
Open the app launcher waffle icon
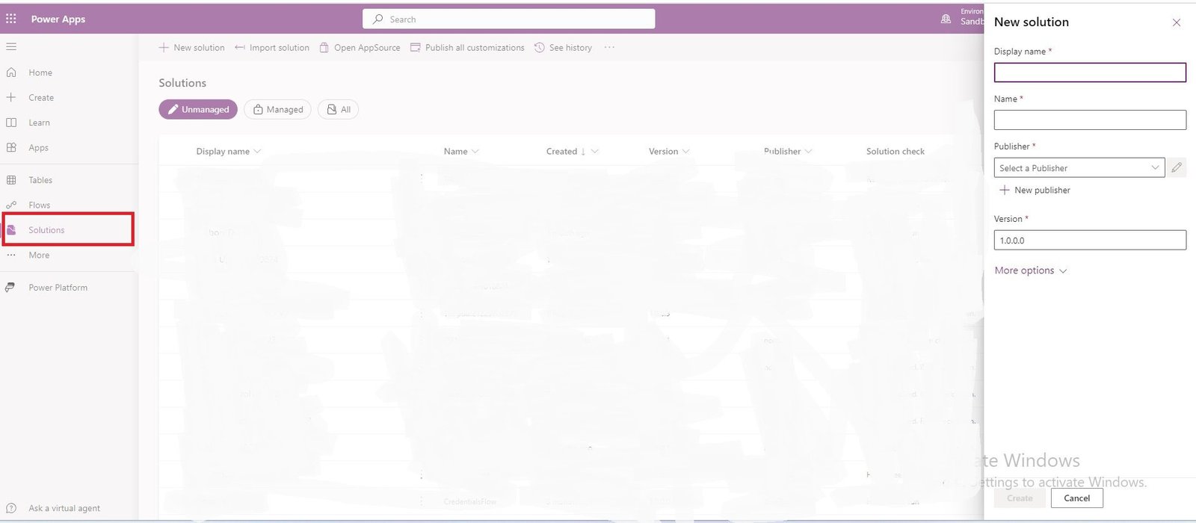[11, 19]
